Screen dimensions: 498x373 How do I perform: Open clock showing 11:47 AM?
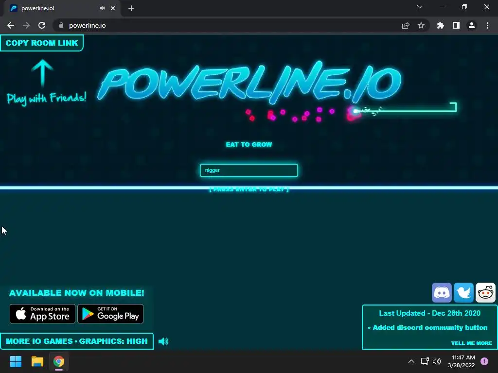(x=462, y=361)
